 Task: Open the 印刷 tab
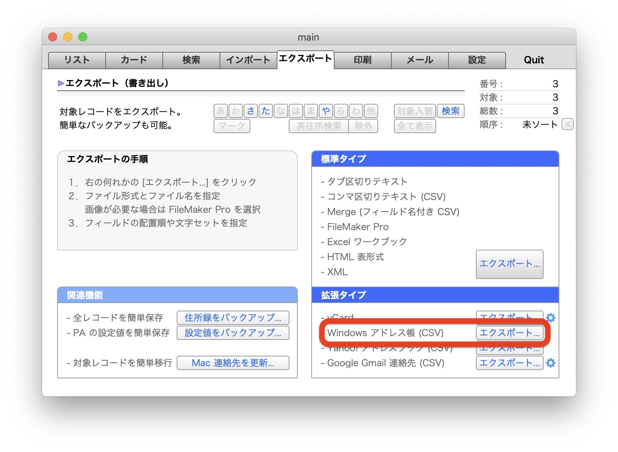363,60
